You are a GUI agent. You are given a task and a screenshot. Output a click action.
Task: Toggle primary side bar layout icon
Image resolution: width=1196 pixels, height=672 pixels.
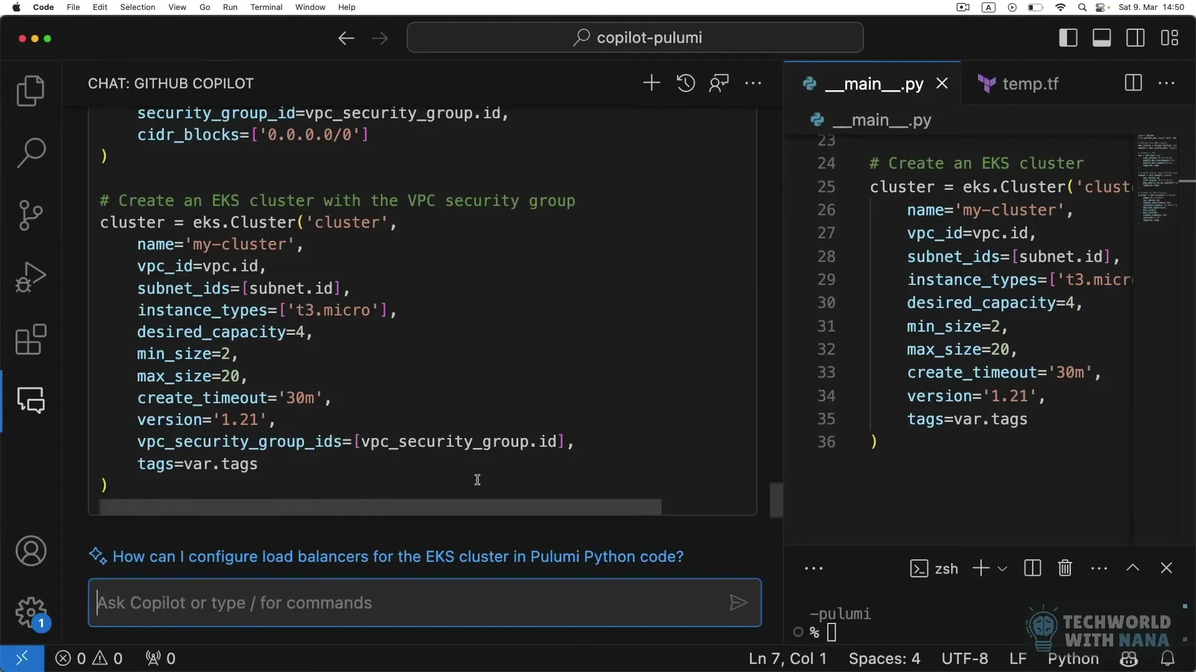coord(1068,38)
